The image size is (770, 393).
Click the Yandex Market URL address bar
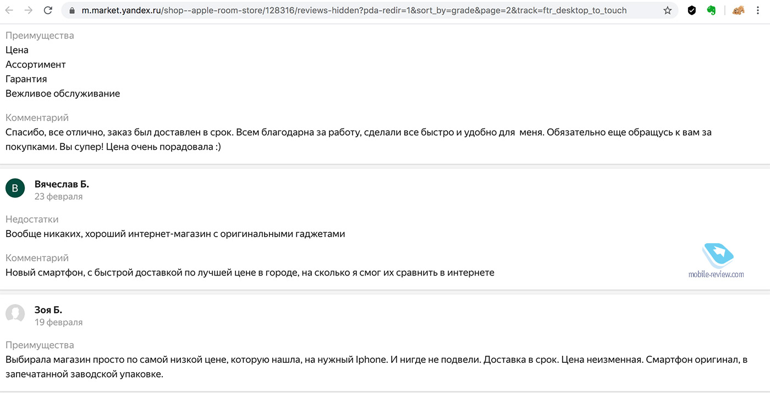[x=352, y=10]
